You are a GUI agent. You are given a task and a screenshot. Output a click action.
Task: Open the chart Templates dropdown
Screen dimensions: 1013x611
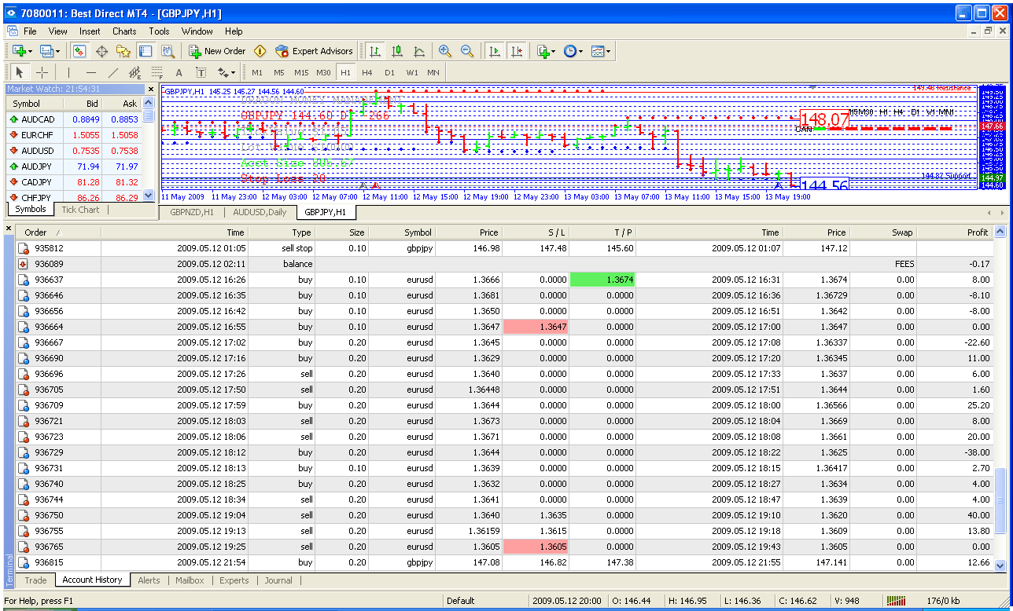coord(601,50)
